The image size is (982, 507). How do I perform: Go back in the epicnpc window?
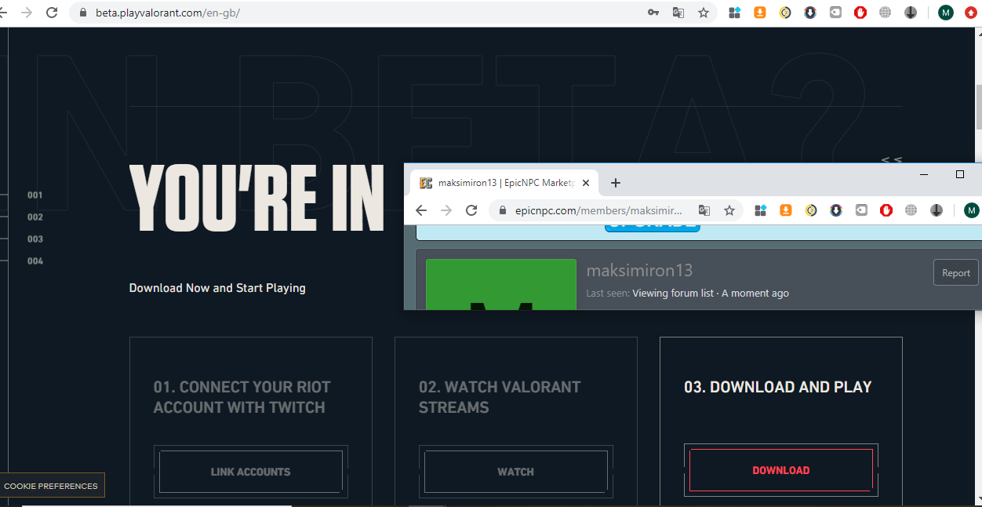(421, 210)
